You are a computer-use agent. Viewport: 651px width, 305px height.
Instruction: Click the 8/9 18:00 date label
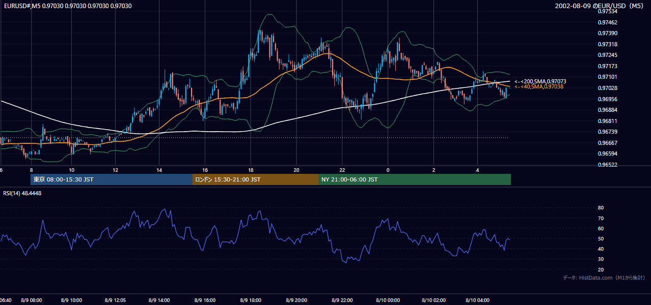pyautogui.click(x=251, y=300)
